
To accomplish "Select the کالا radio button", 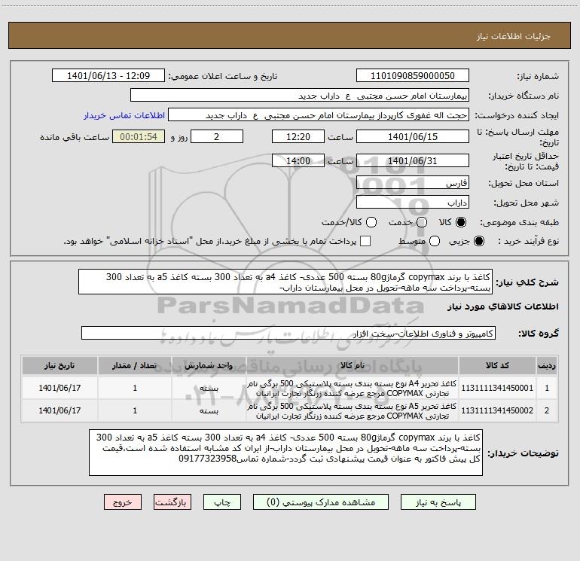I will [461, 222].
